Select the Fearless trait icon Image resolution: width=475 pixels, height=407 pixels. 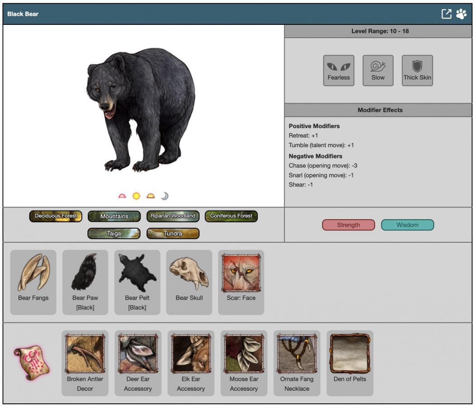click(338, 70)
